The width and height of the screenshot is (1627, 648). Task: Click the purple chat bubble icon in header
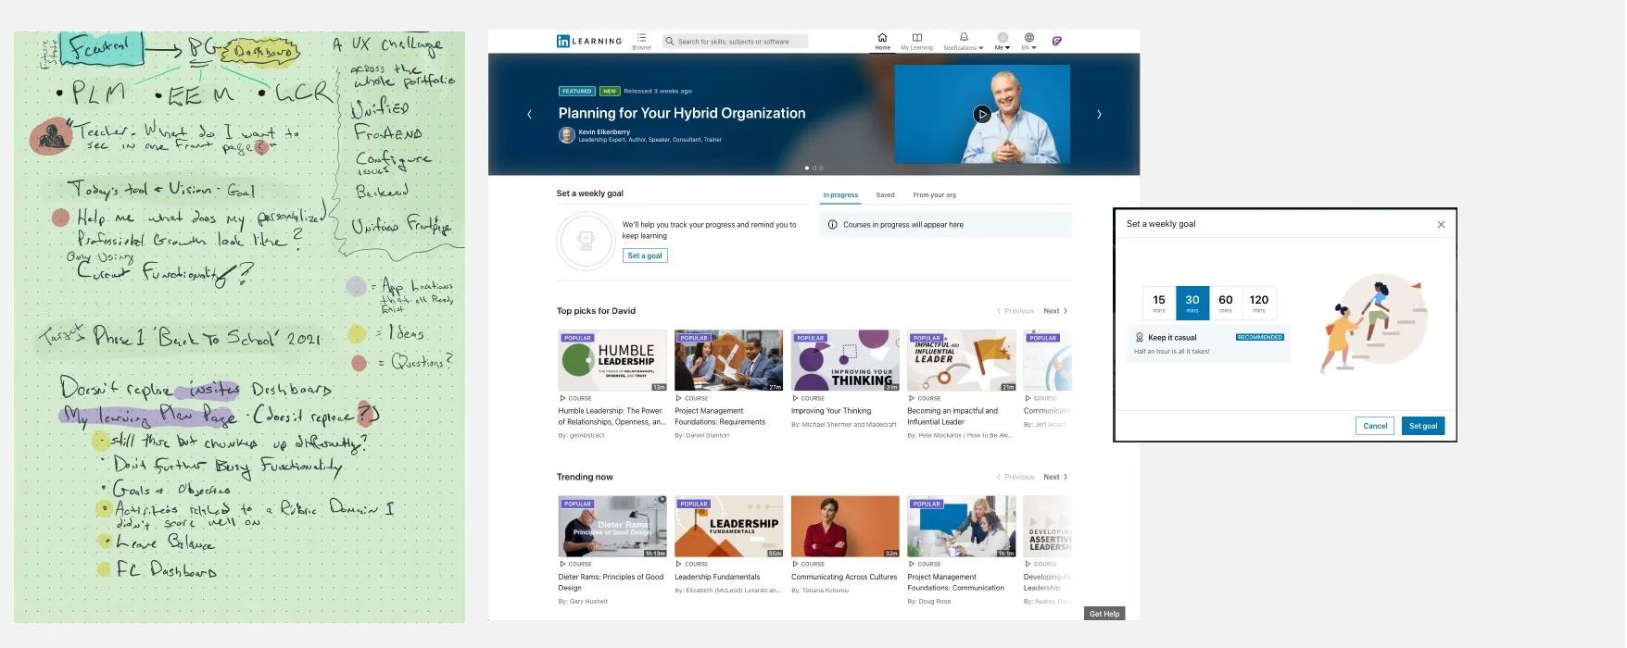click(x=1057, y=41)
